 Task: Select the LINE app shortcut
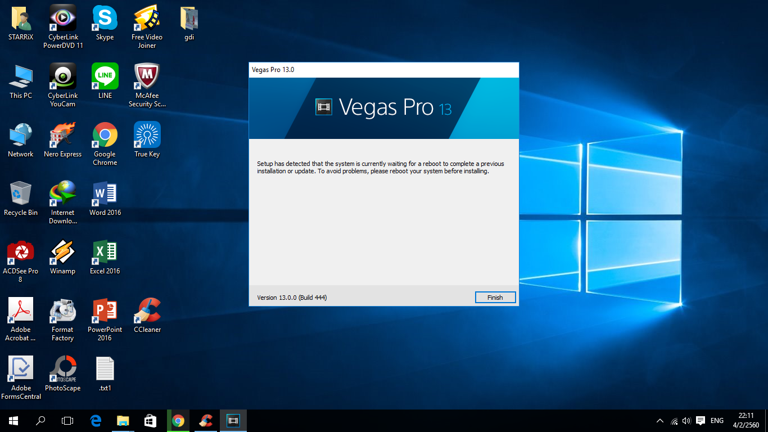coord(105,82)
